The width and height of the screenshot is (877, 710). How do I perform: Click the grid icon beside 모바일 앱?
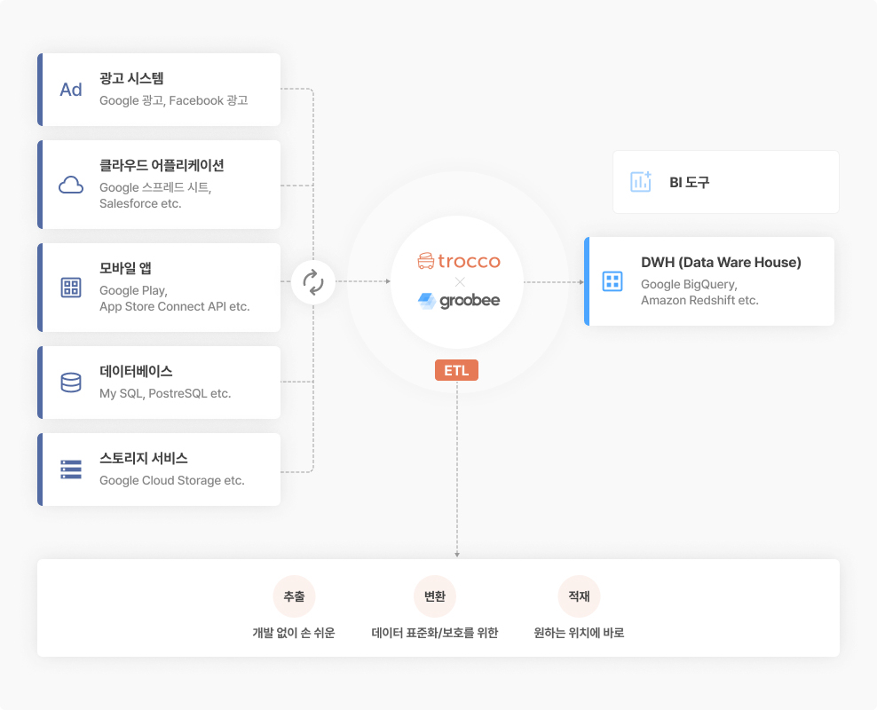pos(71,288)
